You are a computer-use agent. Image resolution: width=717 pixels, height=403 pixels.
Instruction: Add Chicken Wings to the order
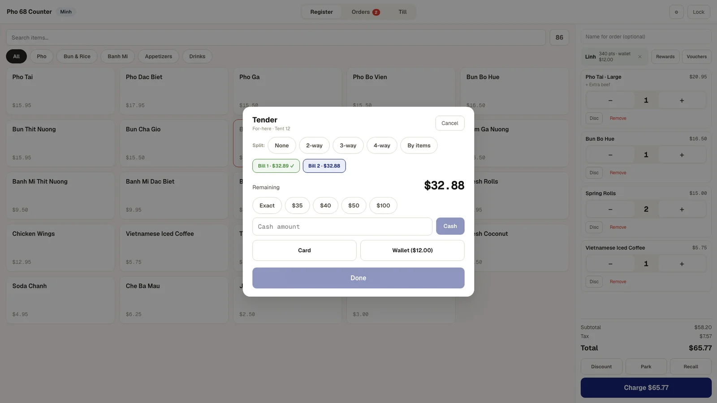[x=60, y=248]
